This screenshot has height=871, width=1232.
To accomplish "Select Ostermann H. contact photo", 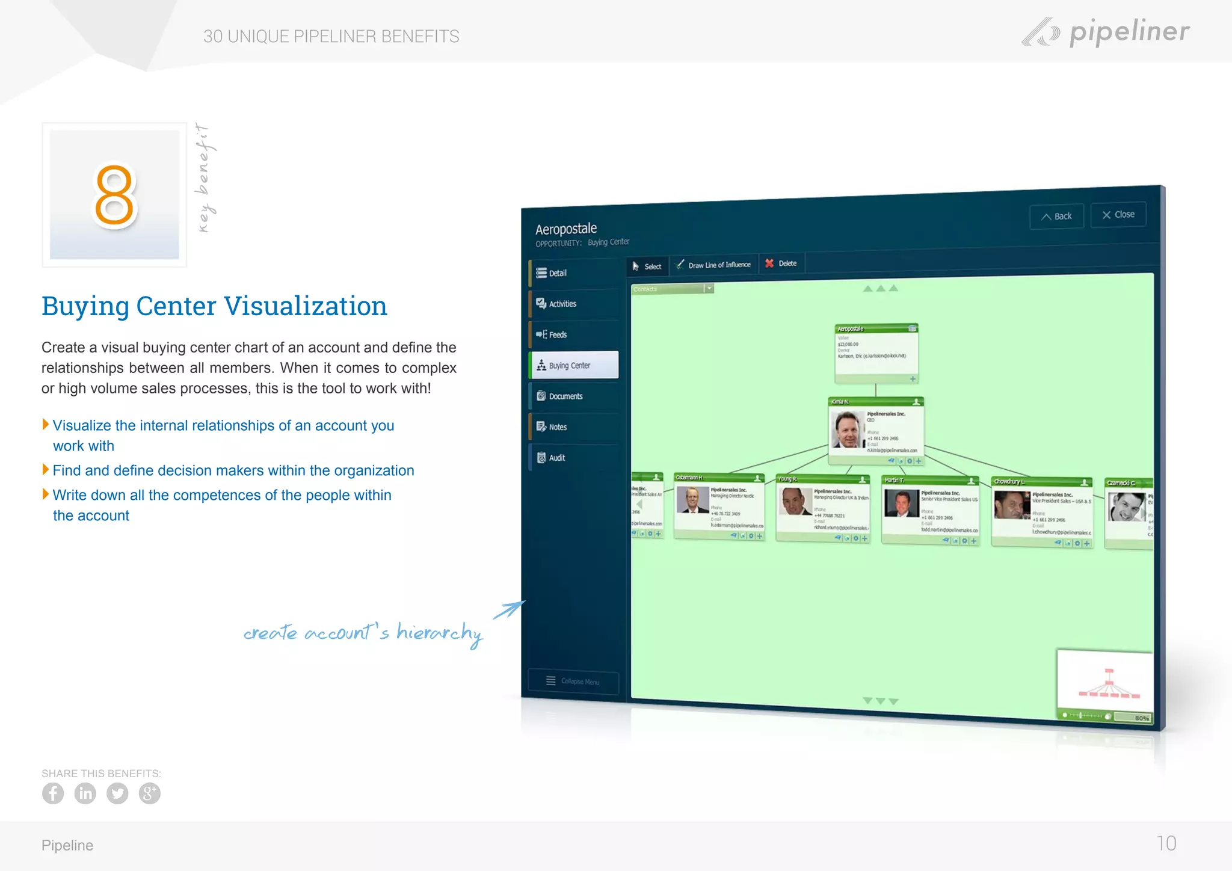I will pyautogui.click(x=692, y=499).
